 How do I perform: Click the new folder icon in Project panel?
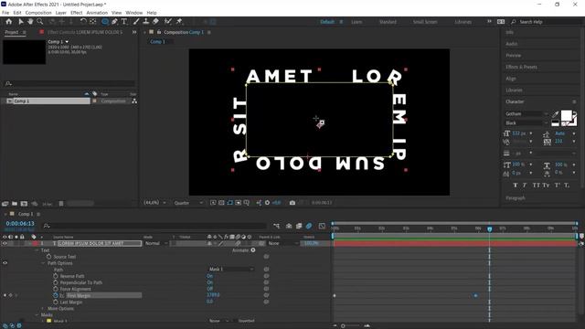[15, 204]
